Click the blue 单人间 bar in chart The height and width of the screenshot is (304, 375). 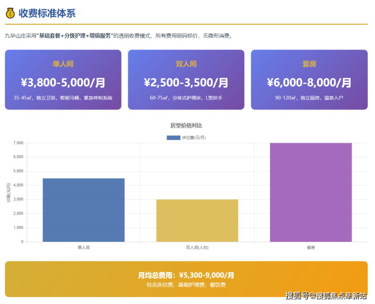(x=84, y=210)
